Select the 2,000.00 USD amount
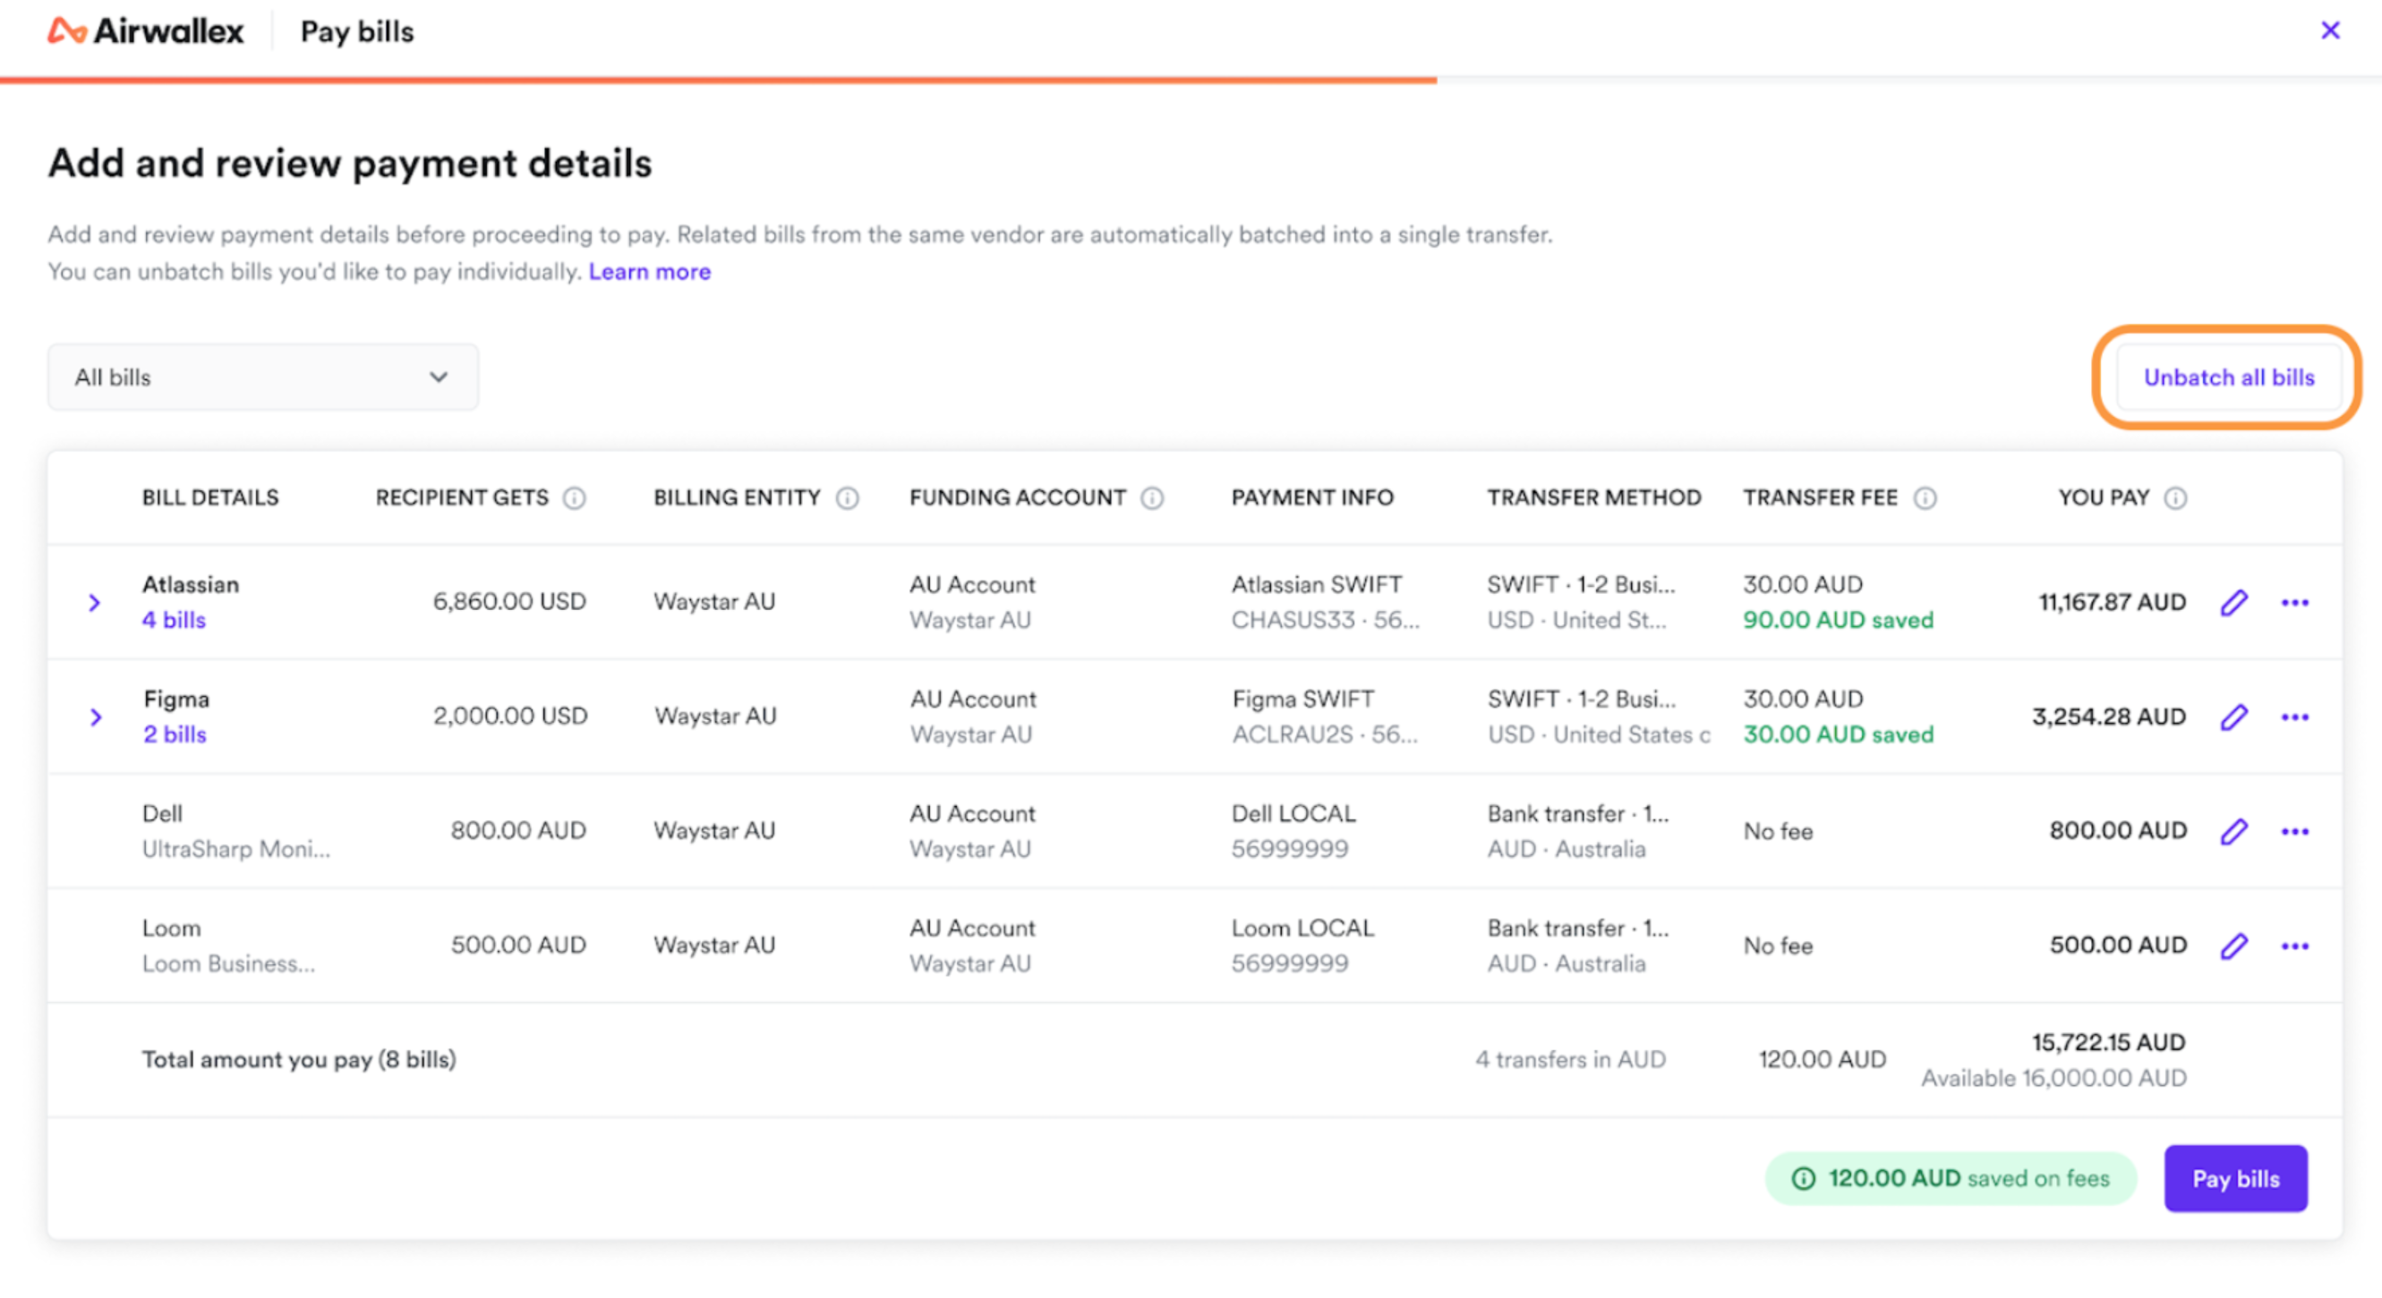 pos(510,716)
